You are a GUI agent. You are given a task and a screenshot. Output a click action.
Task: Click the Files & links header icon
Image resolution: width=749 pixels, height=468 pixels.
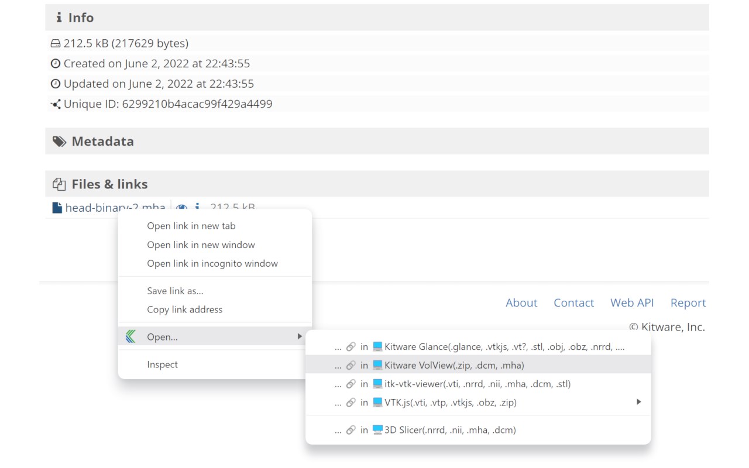(59, 184)
